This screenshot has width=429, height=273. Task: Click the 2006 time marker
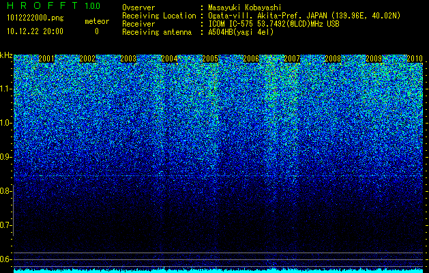(251, 59)
